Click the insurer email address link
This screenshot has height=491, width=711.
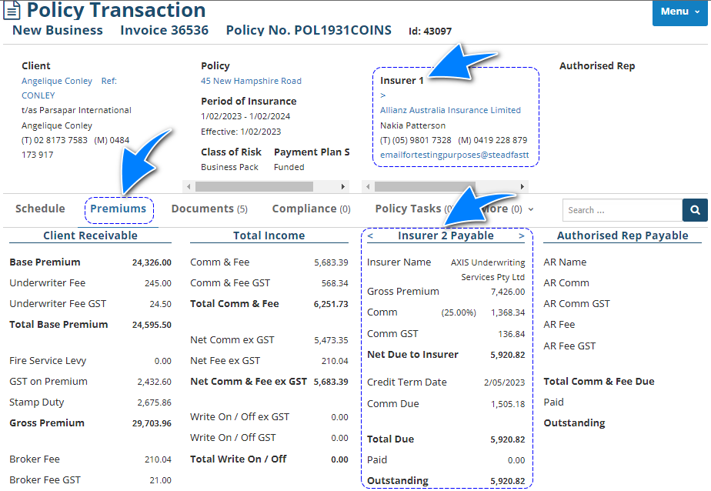(x=454, y=155)
